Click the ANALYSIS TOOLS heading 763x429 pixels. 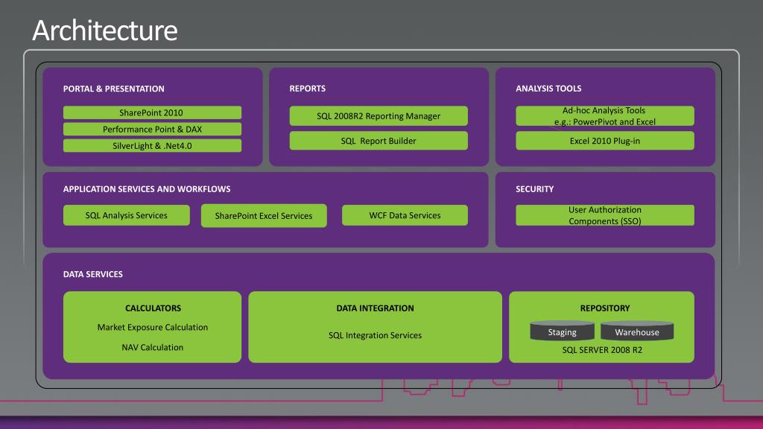click(x=548, y=89)
